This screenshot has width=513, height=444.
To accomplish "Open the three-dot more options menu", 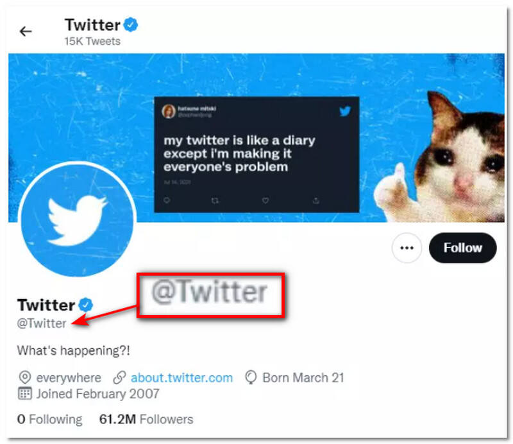I will coord(407,248).
